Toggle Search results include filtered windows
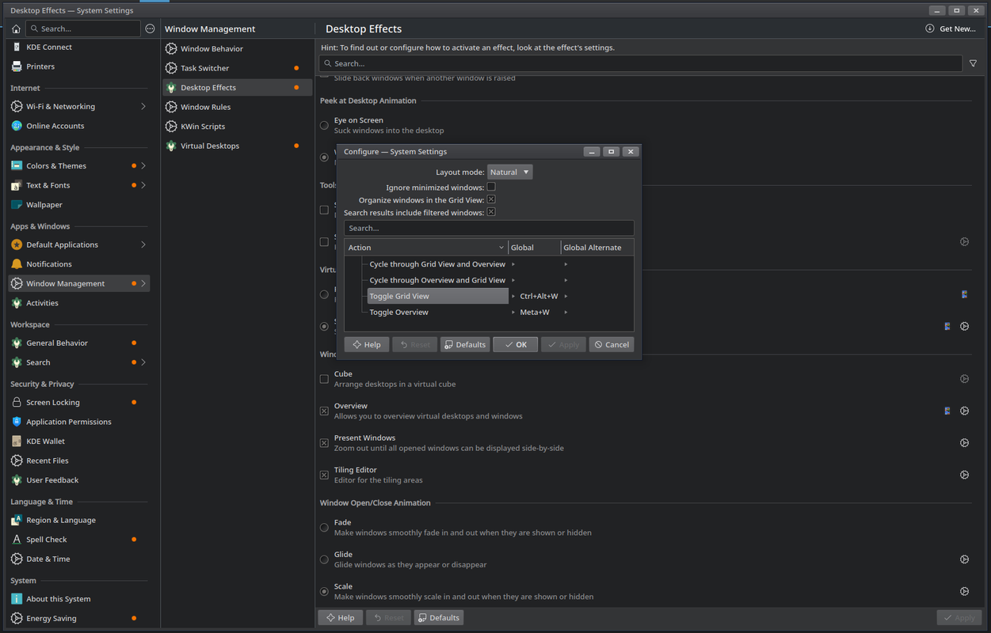The image size is (991, 633). 491,212
